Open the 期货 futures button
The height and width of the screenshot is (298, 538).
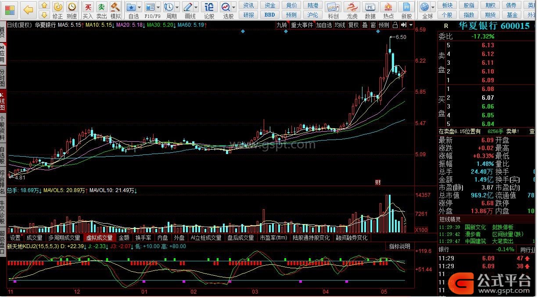(490, 15)
